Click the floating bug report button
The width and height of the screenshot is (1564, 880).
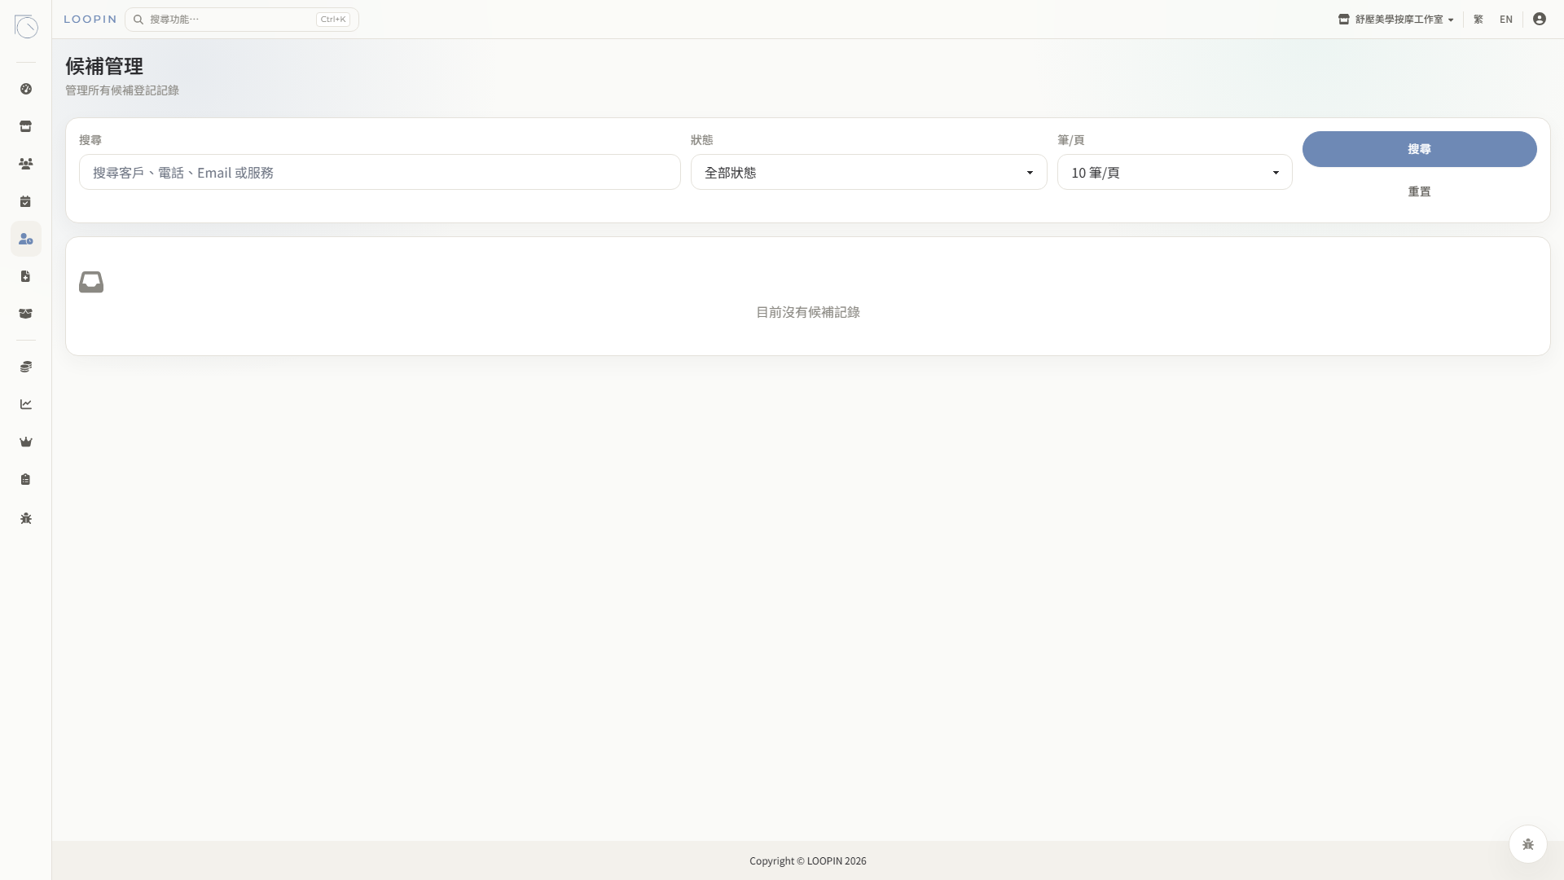click(x=1528, y=844)
